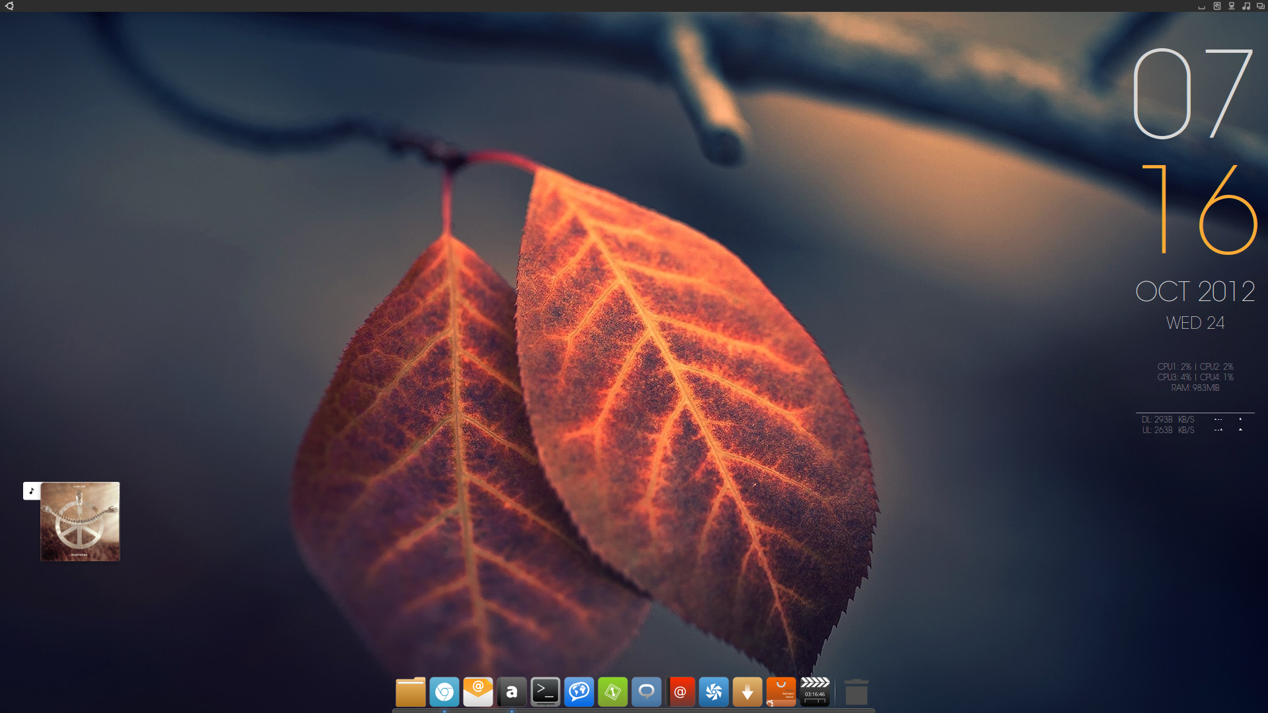The image size is (1268, 713).
Task: Click the 'CPU3: 4% | CPU4: 1%' line
Action: click(1195, 378)
